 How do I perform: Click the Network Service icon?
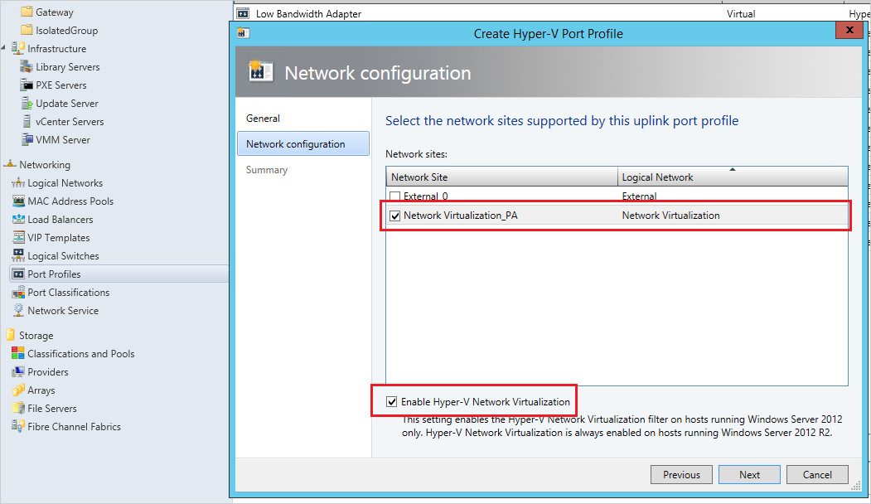[x=18, y=310]
